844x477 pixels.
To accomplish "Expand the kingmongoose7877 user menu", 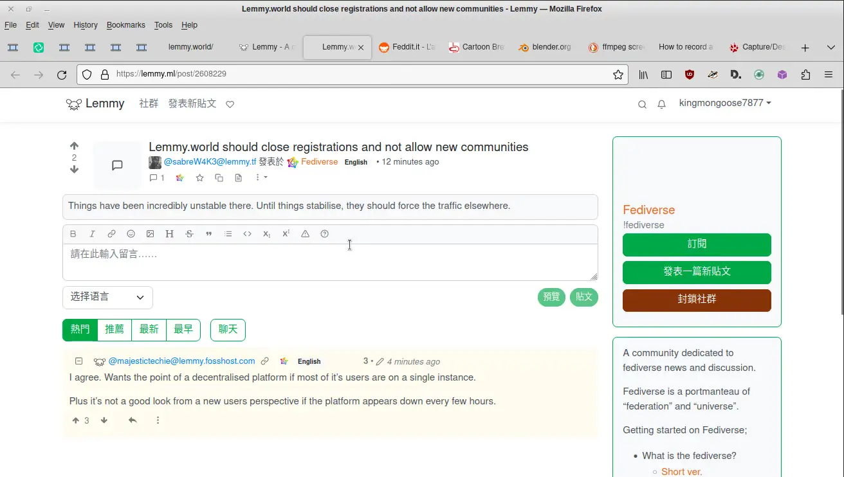I will [x=725, y=103].
